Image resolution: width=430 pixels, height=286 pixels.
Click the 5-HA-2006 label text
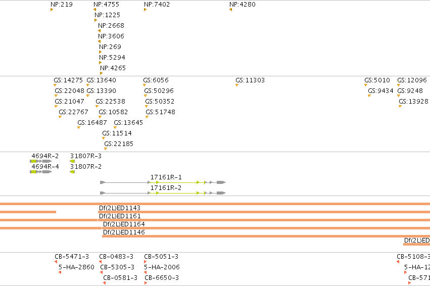162,267
